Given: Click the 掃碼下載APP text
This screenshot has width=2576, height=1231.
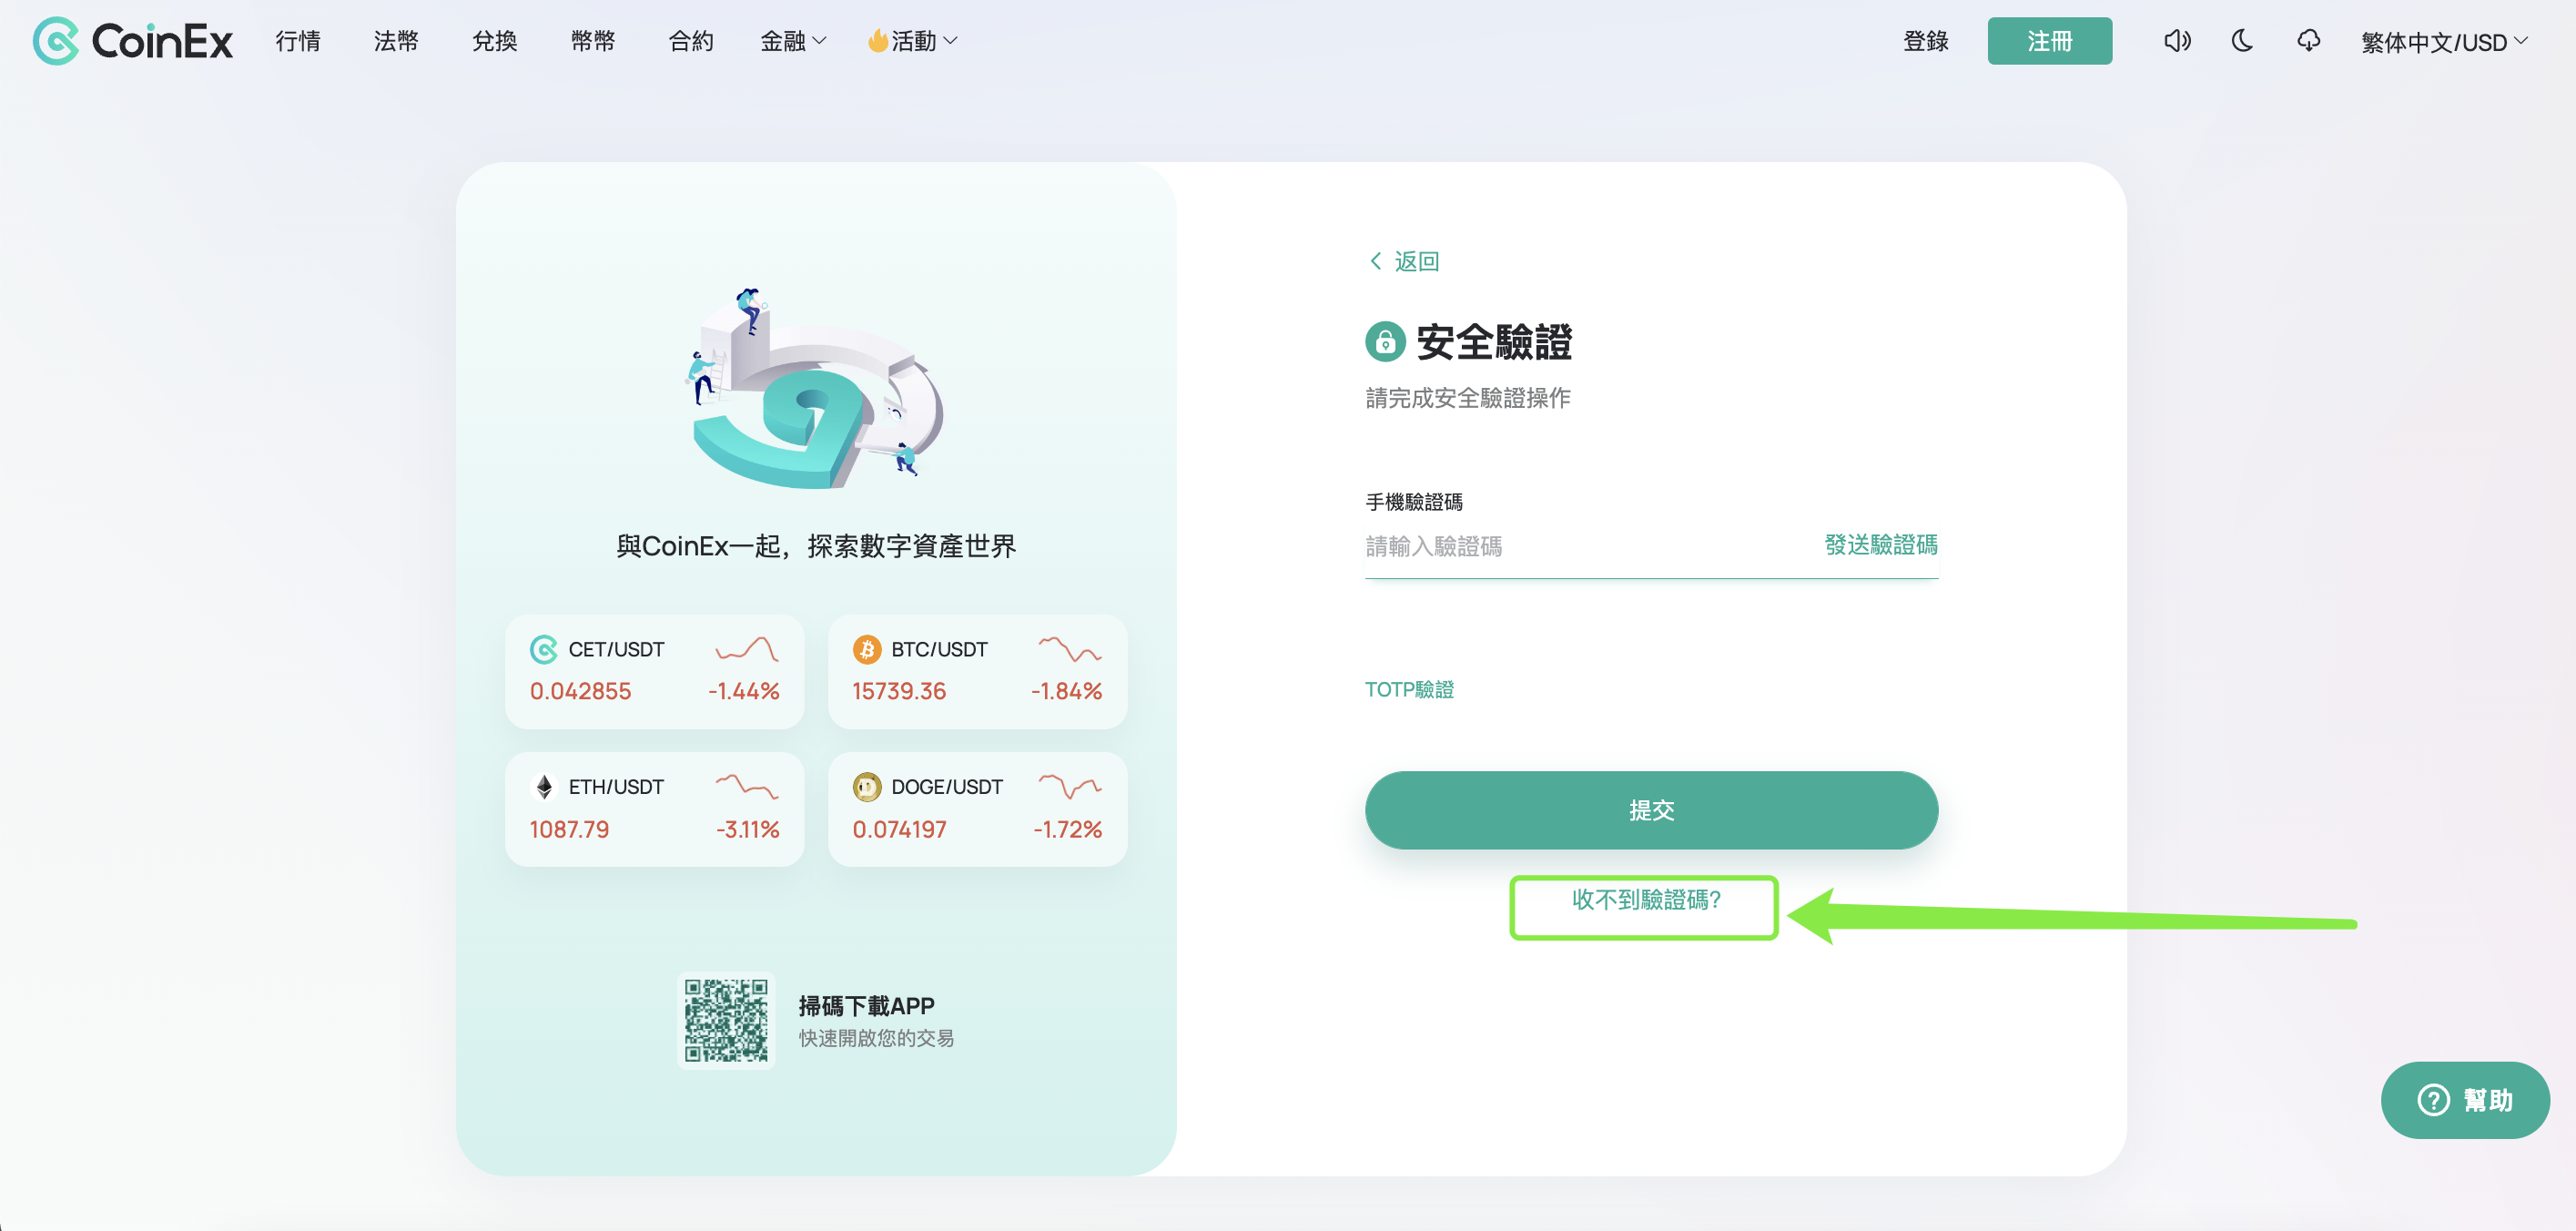Looking at the screenshot, I should coord(866,1006).
